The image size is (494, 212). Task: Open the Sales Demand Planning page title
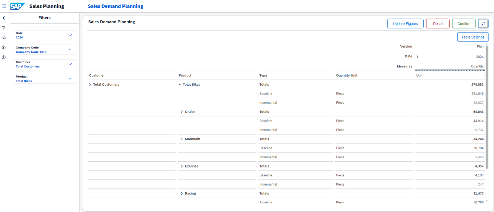(x=116, y=6)
